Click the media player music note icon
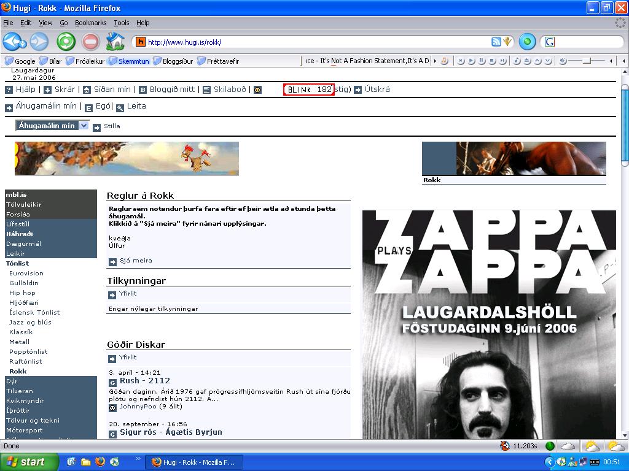 445,61
